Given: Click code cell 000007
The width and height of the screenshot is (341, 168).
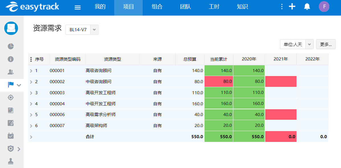Looking at the screenshot, I should pos(57,126).
